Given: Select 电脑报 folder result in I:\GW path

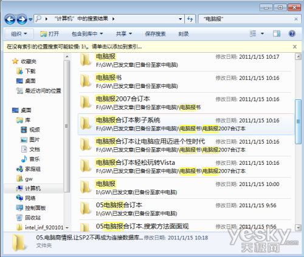Looking at the screenshot, I should pos(185,188).
